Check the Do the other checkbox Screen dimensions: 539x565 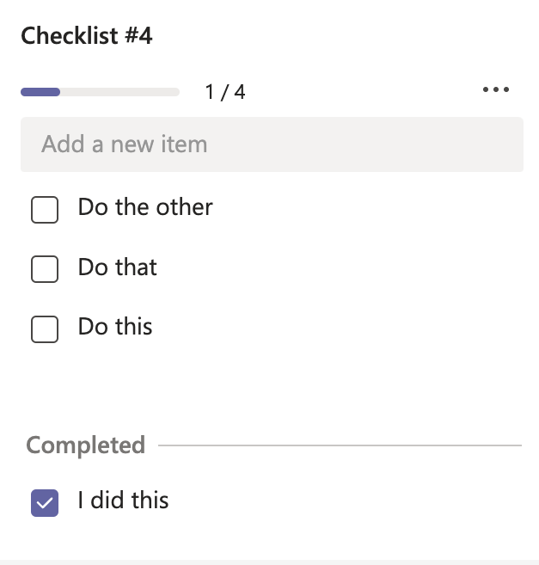[x=45, y=209]
